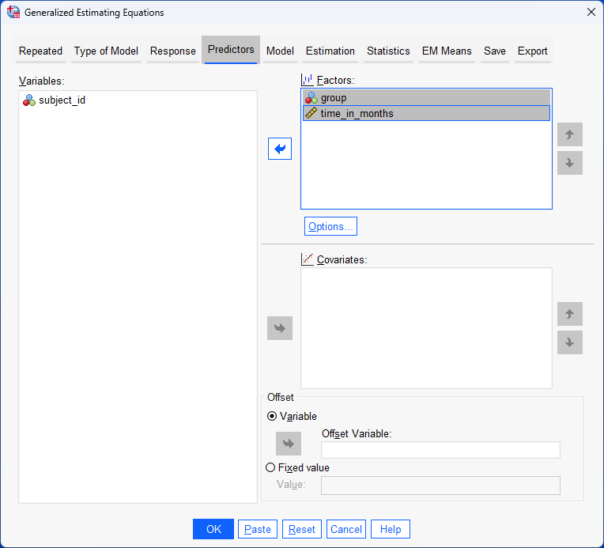Click the nominal icon next to group

[311, 98]
